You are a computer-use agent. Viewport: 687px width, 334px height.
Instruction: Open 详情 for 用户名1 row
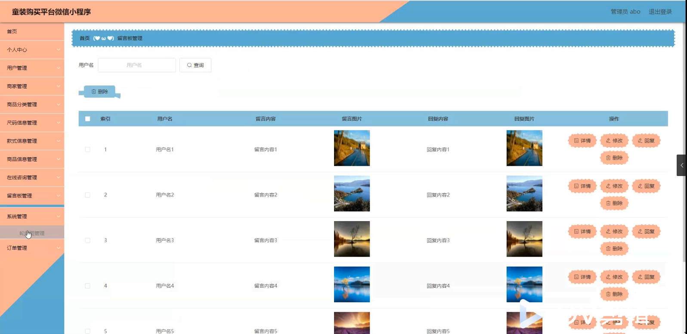pyautogui.click(x=582, y=141)
